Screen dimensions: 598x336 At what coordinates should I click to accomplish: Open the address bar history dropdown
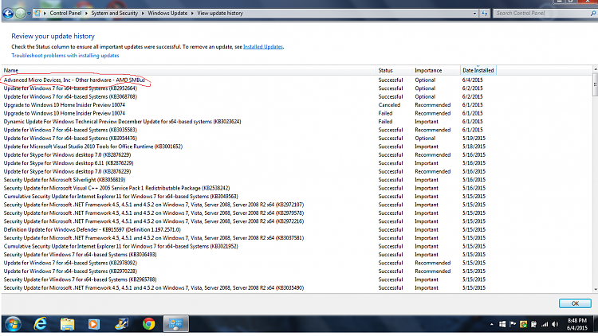click(x=474, y=13)
